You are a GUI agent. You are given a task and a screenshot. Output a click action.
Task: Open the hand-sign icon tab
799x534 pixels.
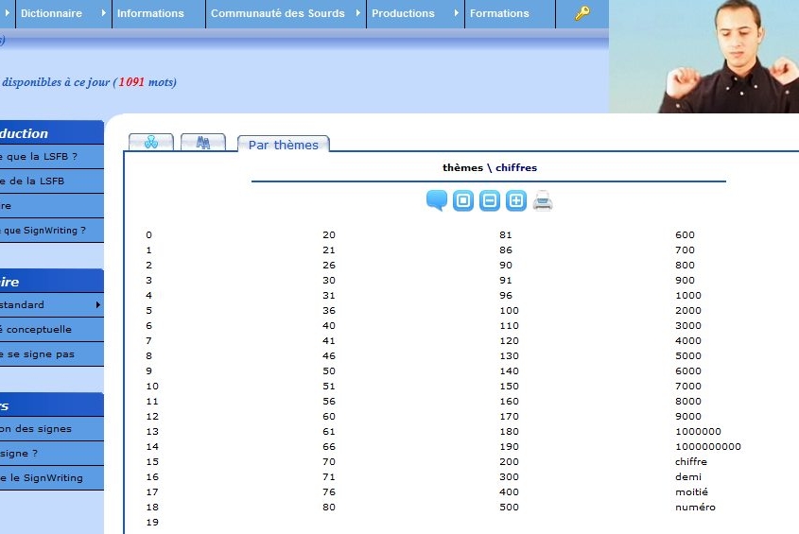click(150, 143)
